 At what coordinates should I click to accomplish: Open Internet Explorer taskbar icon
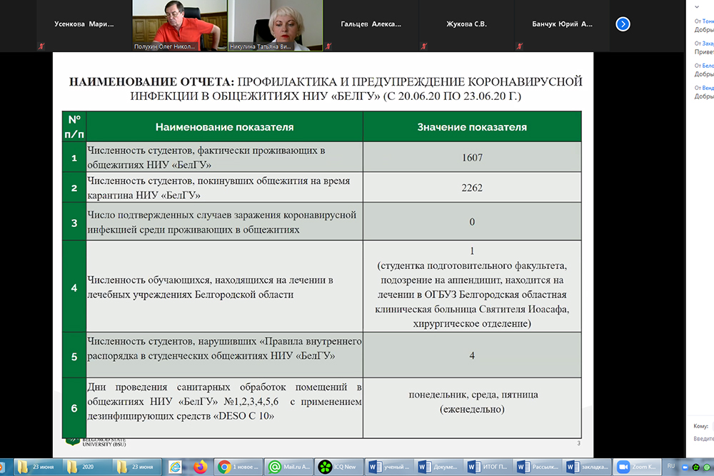point(176,467)
